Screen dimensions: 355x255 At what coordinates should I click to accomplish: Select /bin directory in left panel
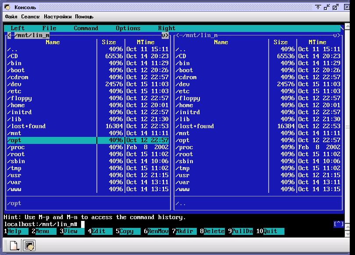(x=88, y=63)
